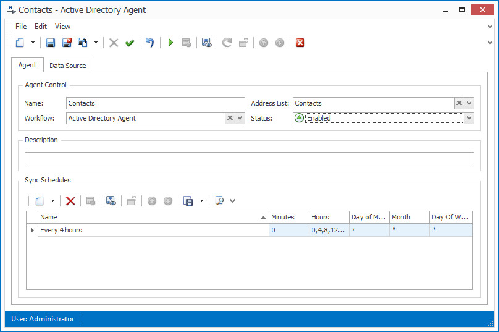Click the gray log table icon in main toolbar
The image size is (499, 332).
click(187, 43)
